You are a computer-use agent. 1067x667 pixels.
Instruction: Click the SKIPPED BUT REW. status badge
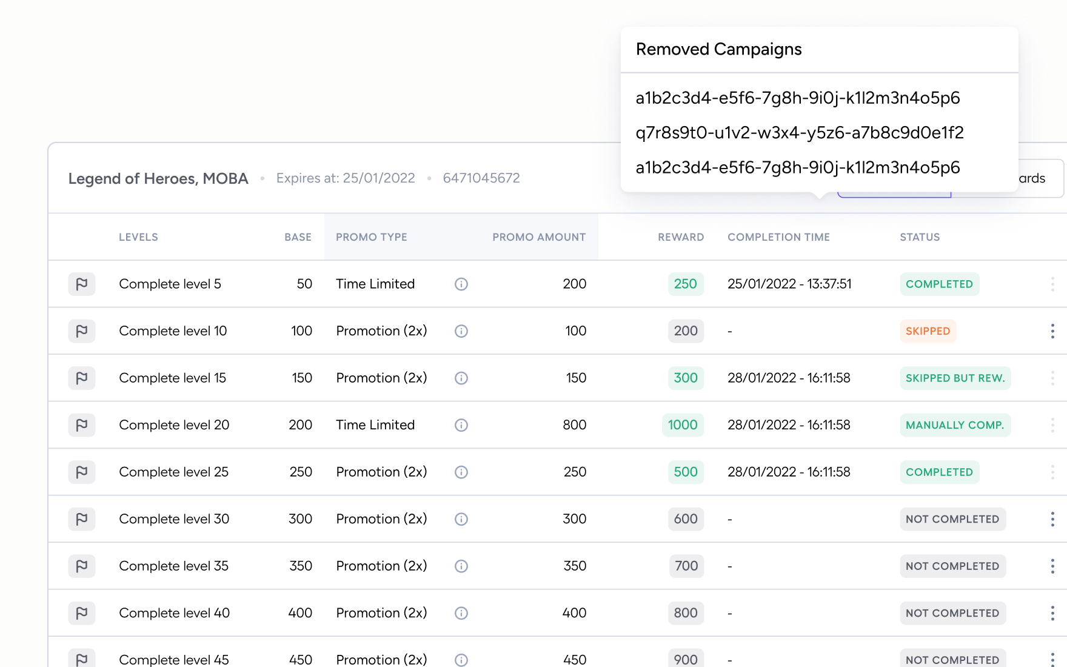[955, 378]
